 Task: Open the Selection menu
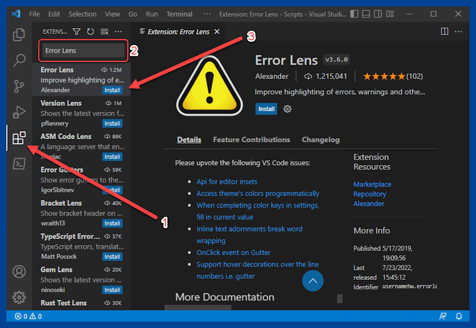(x=82, y=14)
